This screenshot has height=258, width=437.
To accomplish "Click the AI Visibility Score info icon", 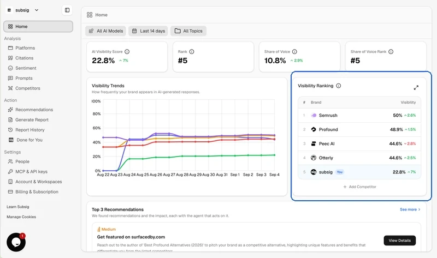I will point(127,51).
